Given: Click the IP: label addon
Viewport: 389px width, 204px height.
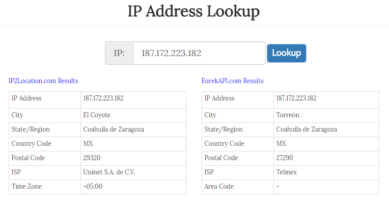Looking at the screenshot, I should [119, 53].
